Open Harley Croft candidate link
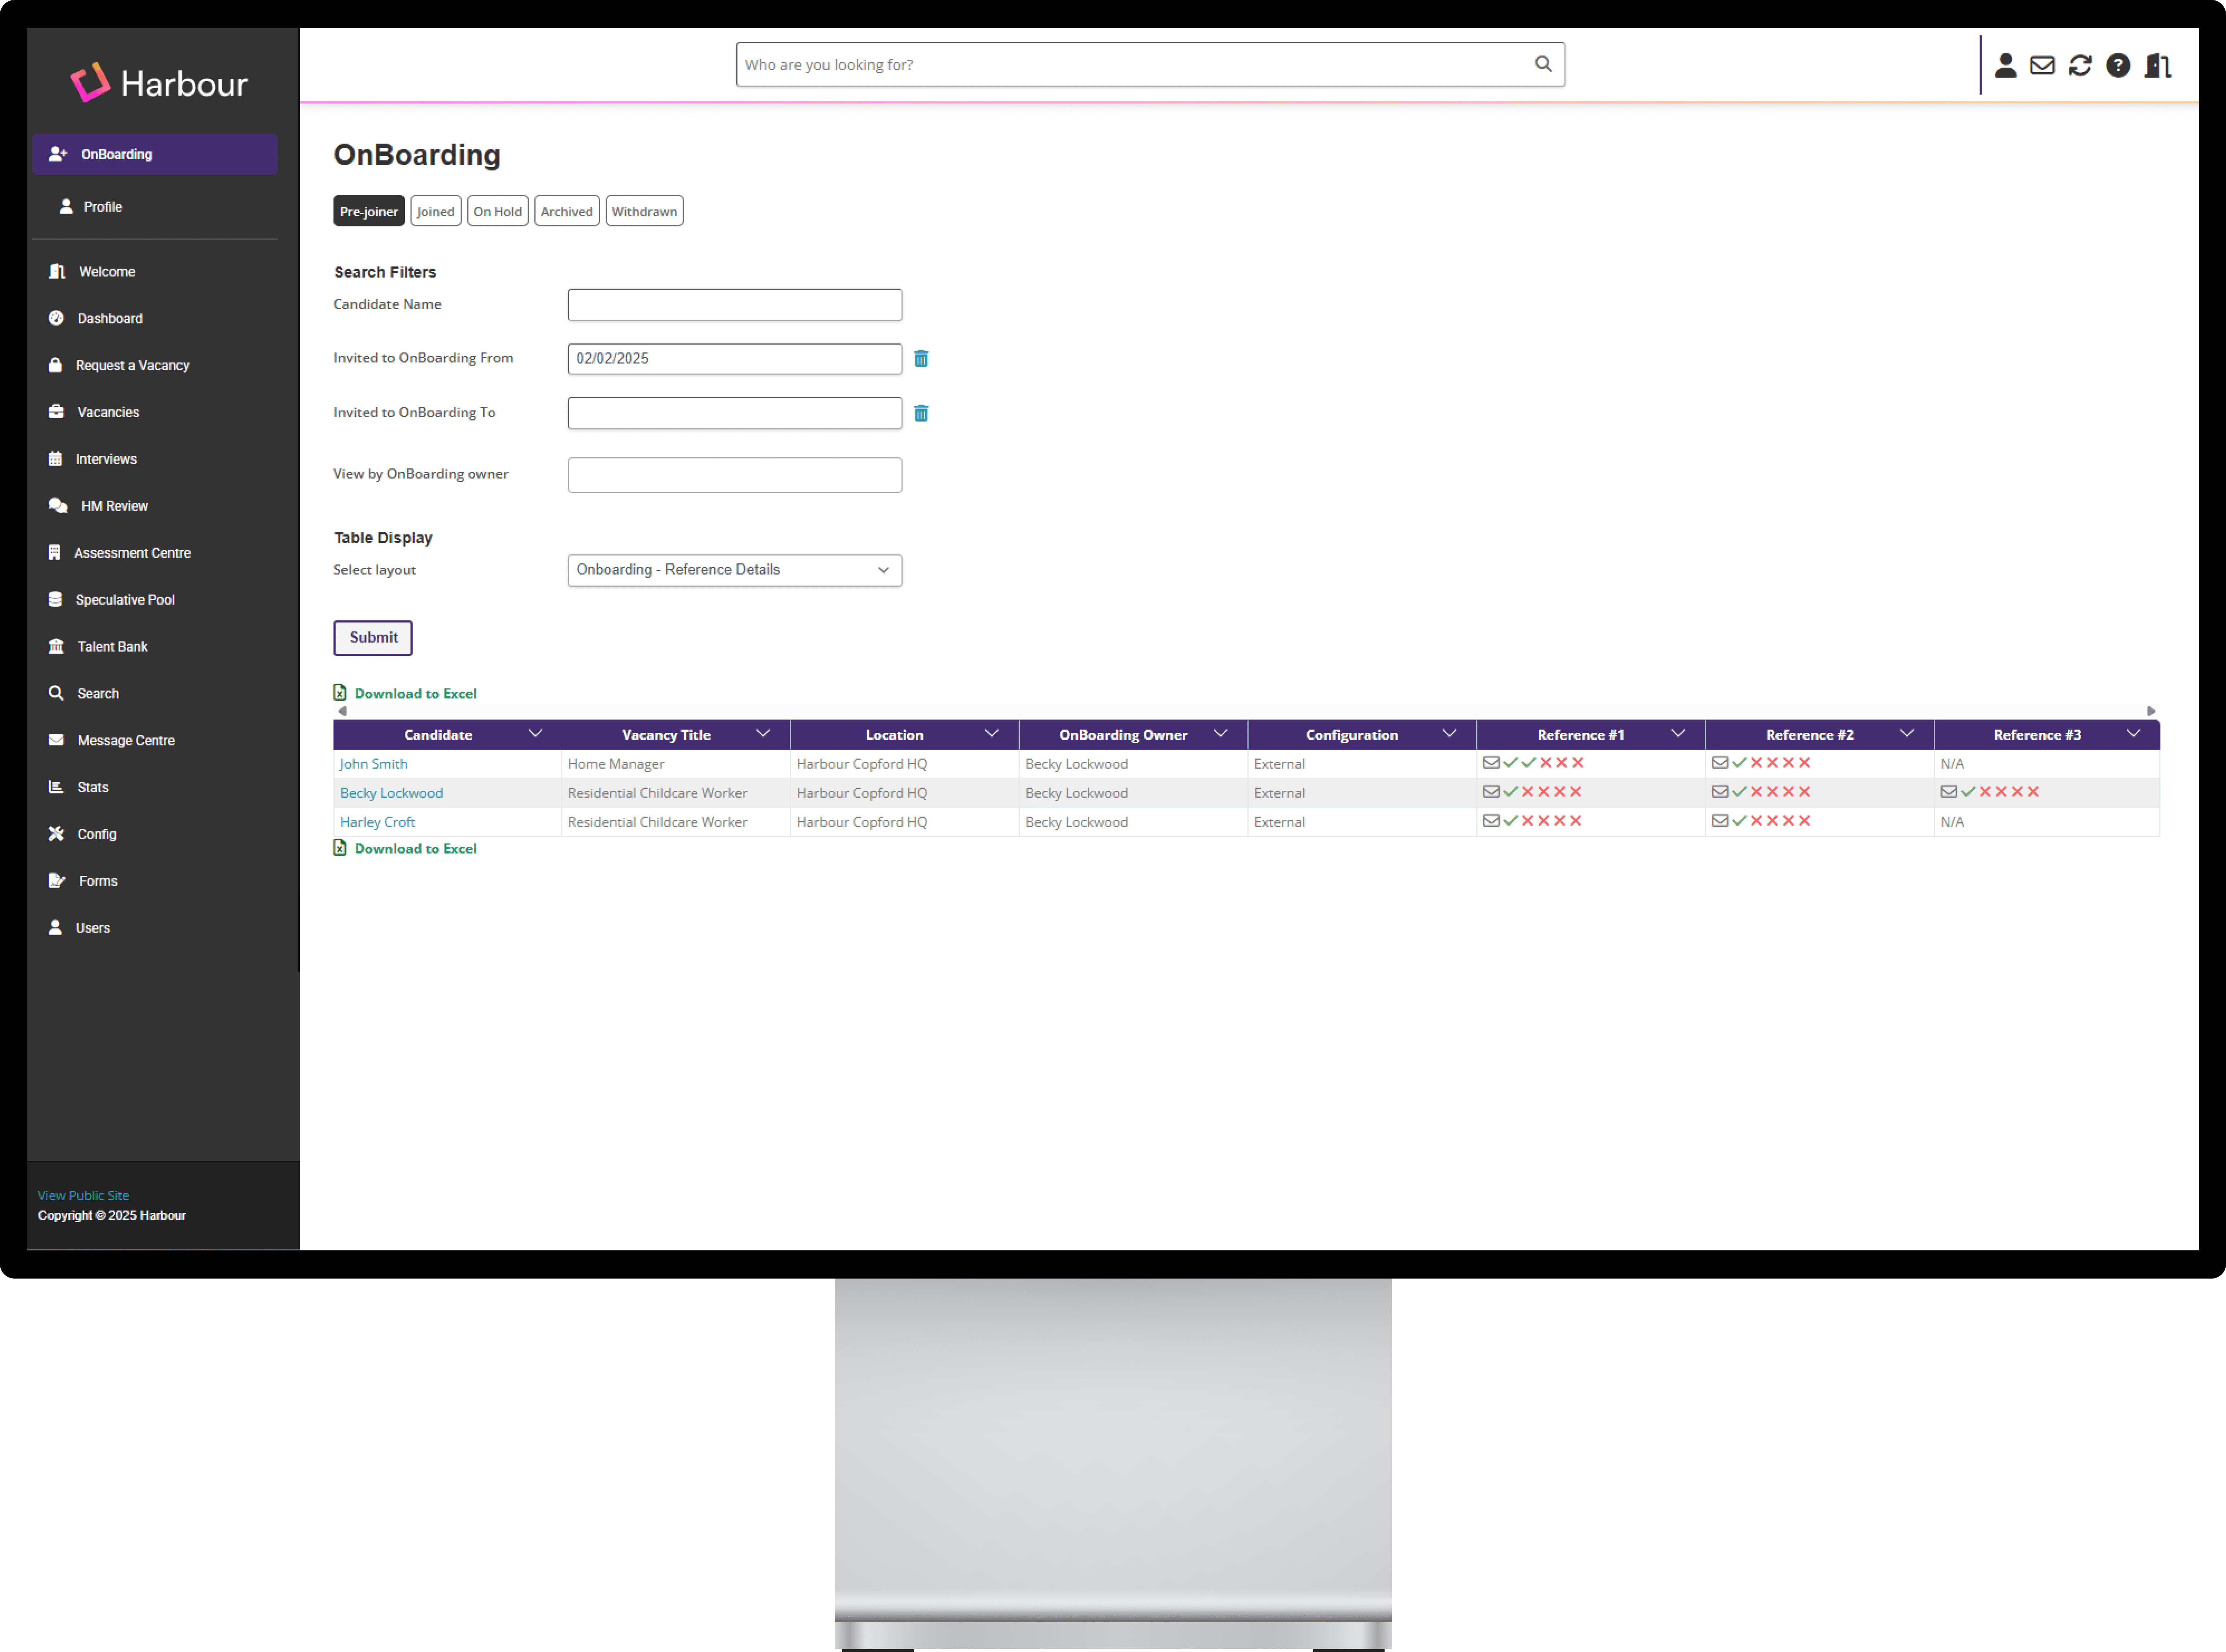 click(x=377, y=822)
